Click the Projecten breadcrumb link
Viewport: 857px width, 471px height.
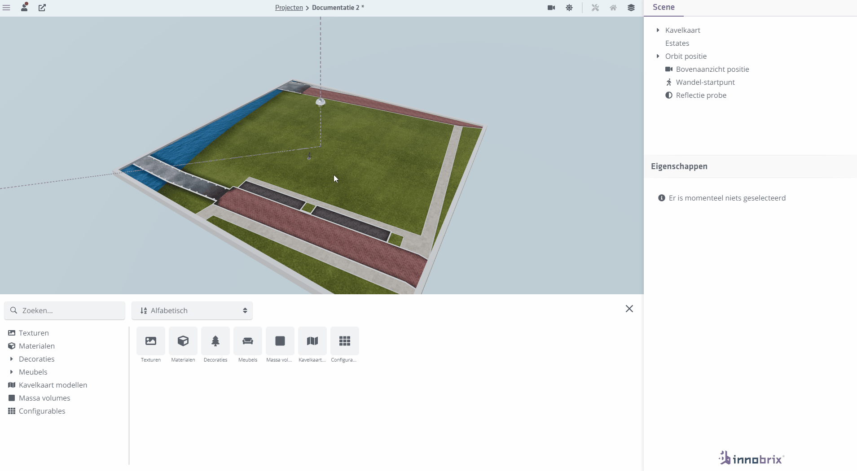(x=290, y=7)
